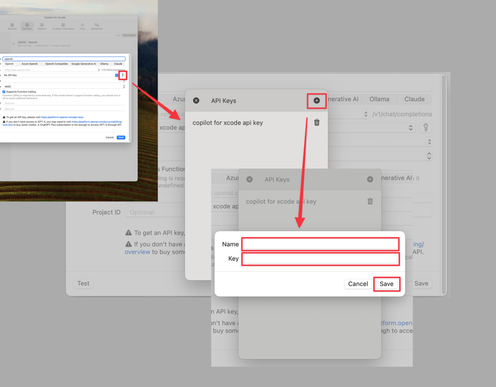496x387 pixels.
Task: Click the Test button in the large settings view
Action: 83,284
